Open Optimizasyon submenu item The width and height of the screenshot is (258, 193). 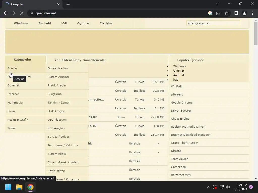tap(67, 119)
